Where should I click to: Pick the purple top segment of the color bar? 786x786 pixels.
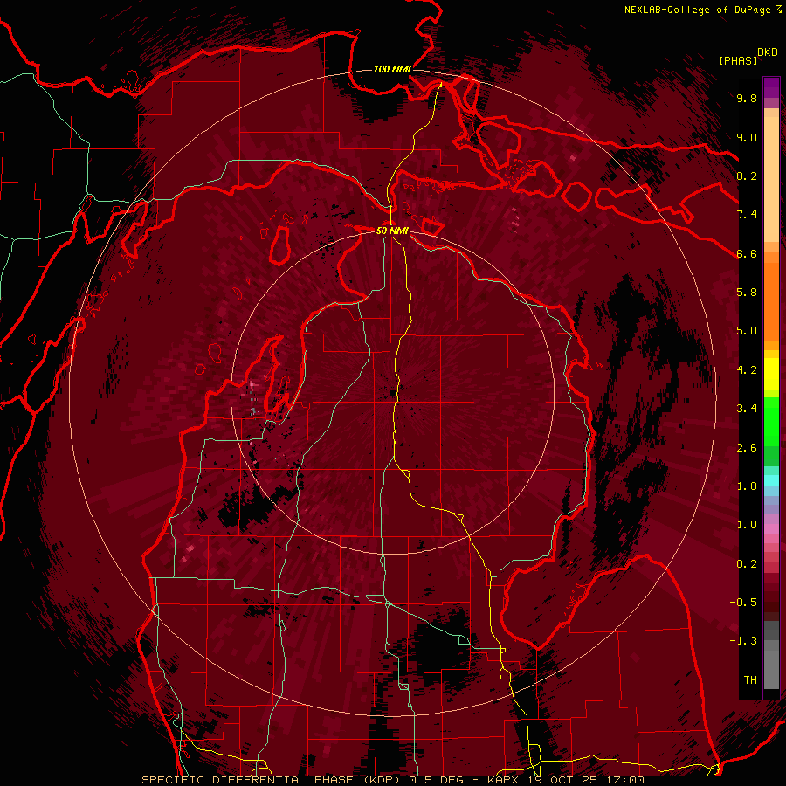(x=771, y=87)
